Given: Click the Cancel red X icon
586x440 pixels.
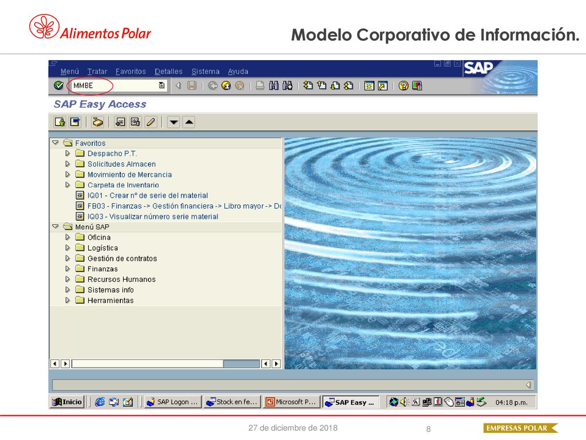Looking at the screenshot, I should click(x=240, y=86).
